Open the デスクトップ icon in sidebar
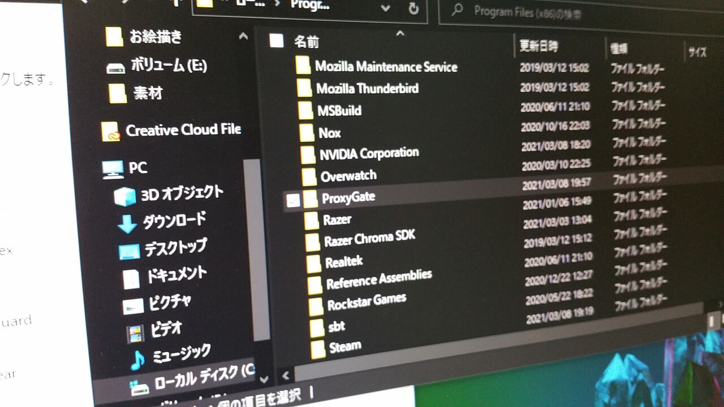This screenshot has height=407, width=724. click(x=130, y=251)
